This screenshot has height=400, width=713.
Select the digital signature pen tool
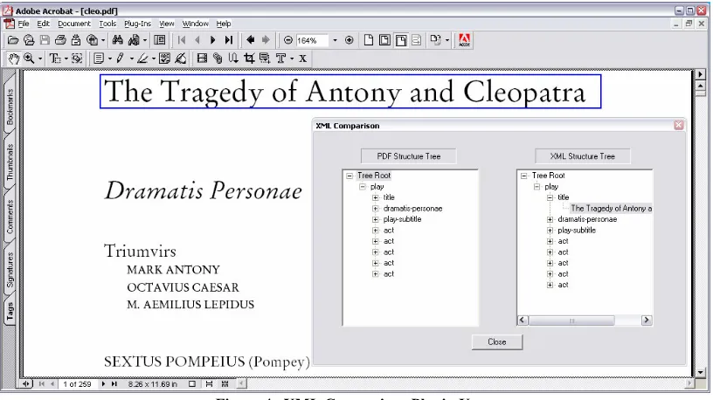point(181,59)
